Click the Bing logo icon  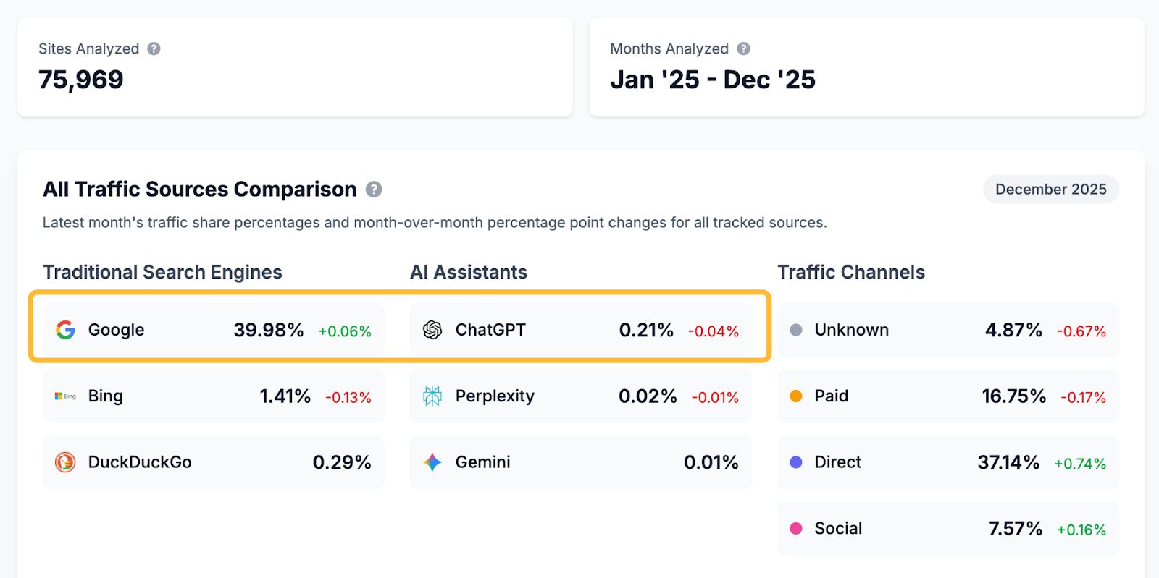64,396
